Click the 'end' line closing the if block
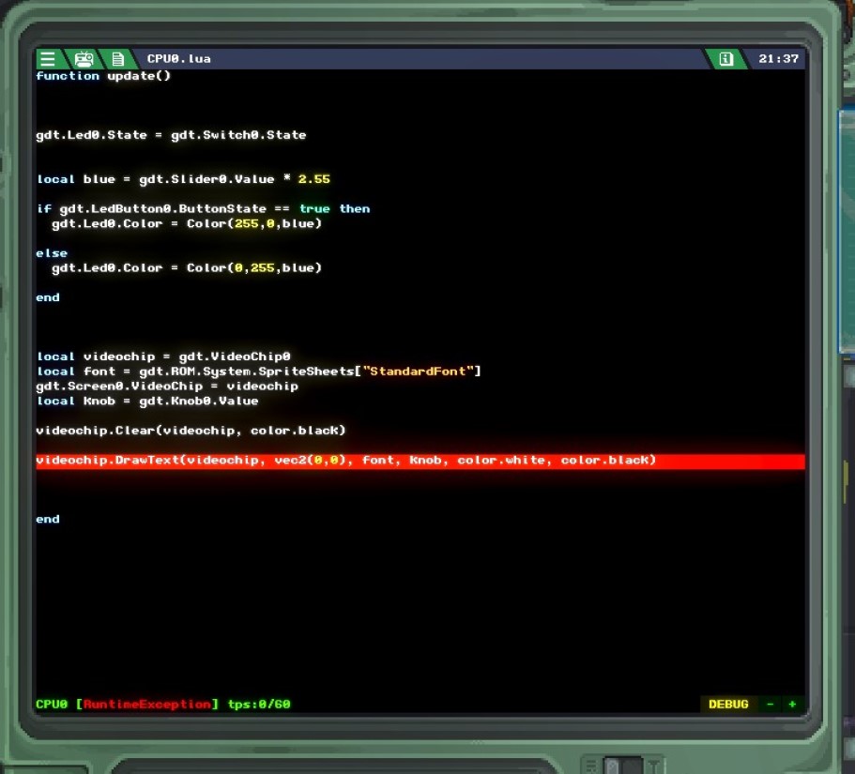 click(x=48, y=297)
